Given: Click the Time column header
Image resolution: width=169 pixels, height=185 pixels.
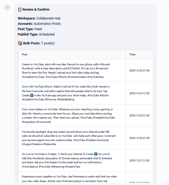Looking at the screenshot, I should pos(133,55).
